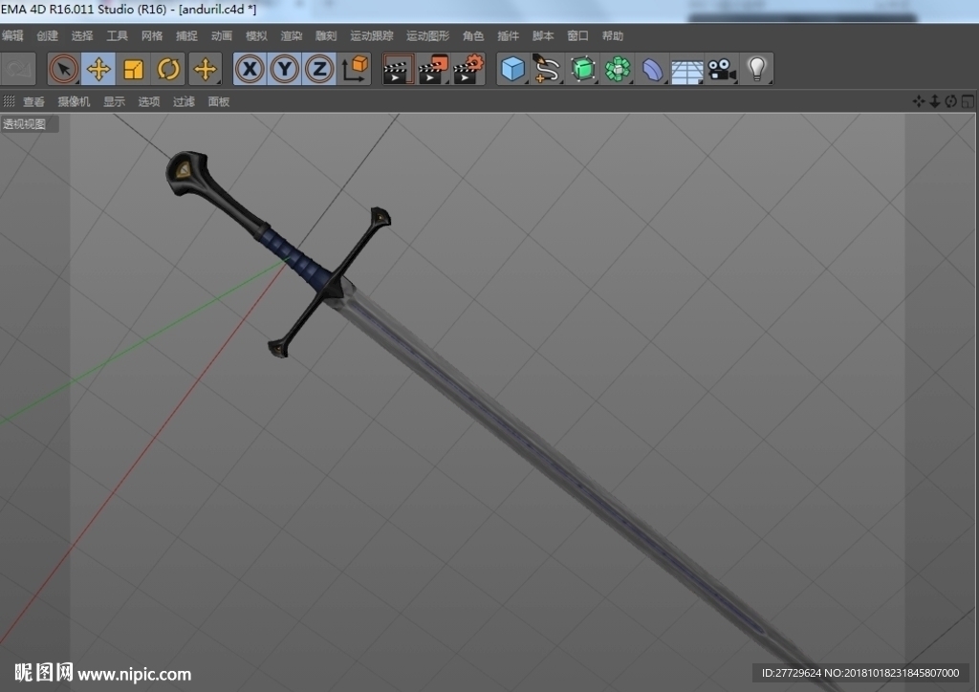Open the 窗口 menu
979x692 pixels.
pos(577,35)
